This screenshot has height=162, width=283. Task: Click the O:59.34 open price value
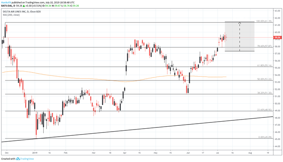(46, 5)
